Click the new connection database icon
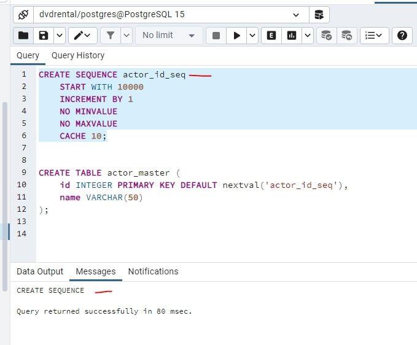Image resolution: width=417 pixels, height=345 pixels. coord(319,15)
